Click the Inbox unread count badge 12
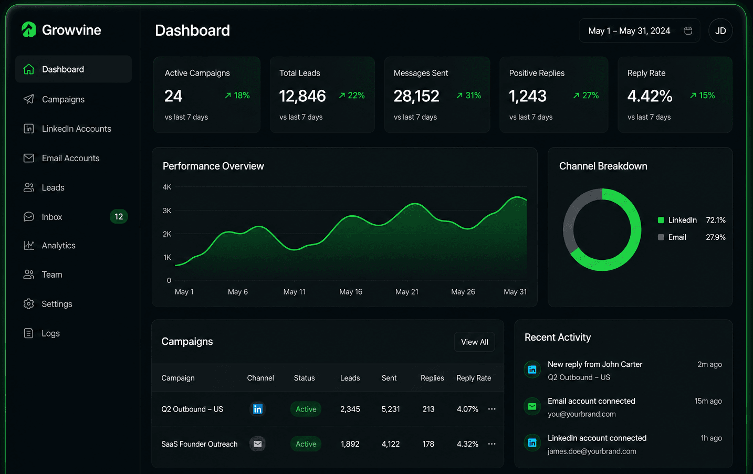 119,216
